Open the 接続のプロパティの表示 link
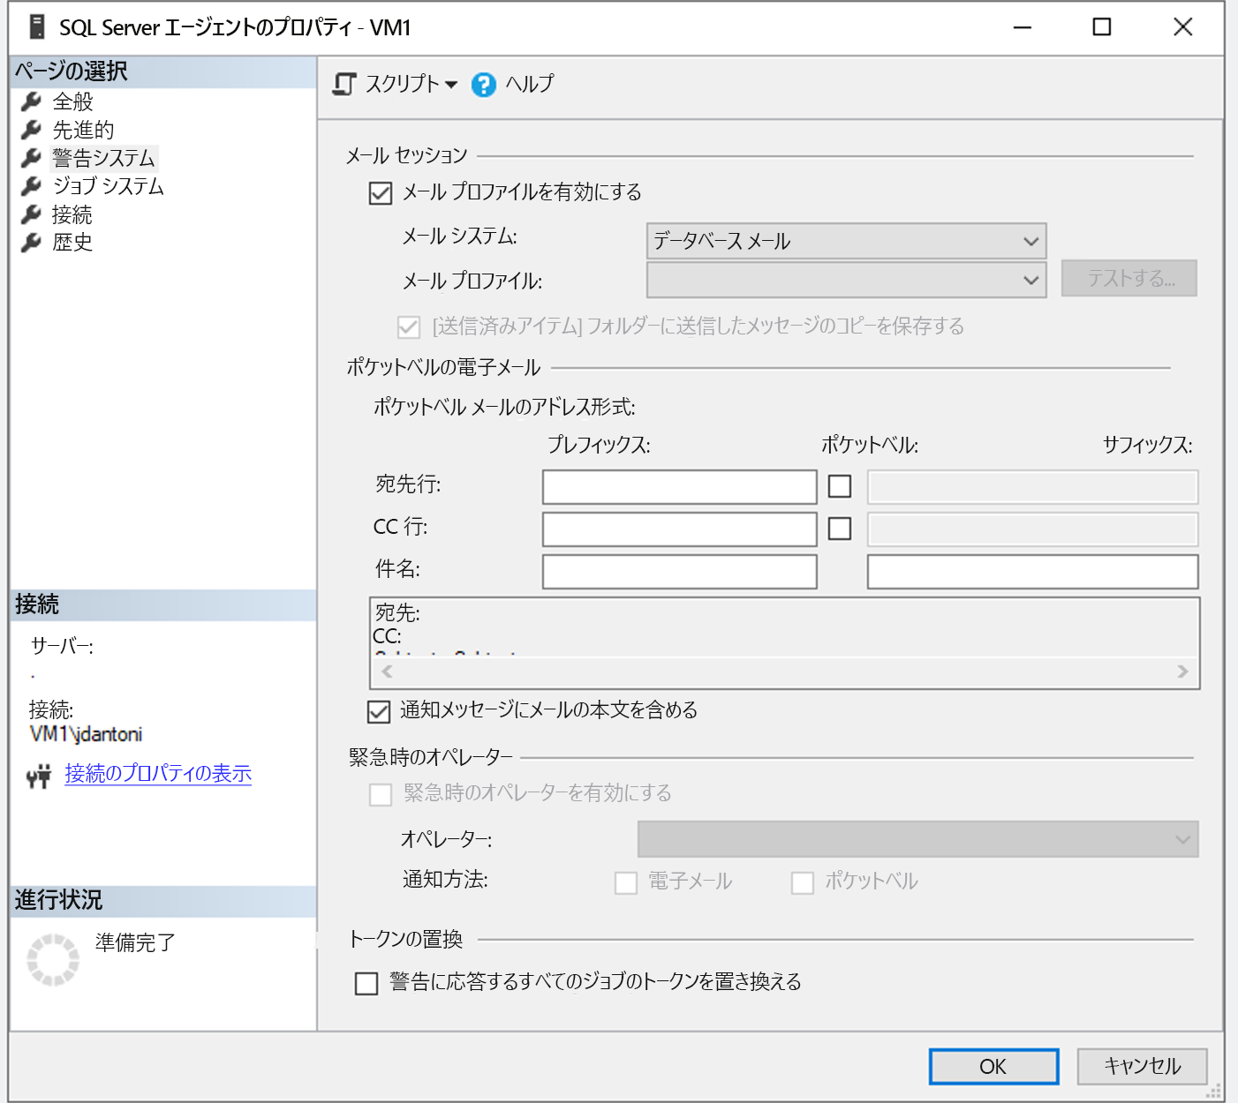This screenshot has width=1238, height=1103. tap(156, 773)
